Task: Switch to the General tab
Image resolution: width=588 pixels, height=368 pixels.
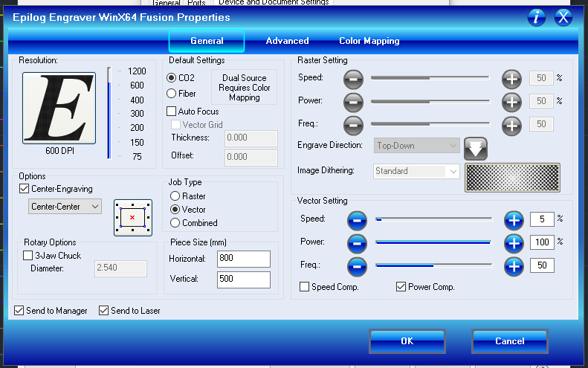Action: (x=207, y=41)
